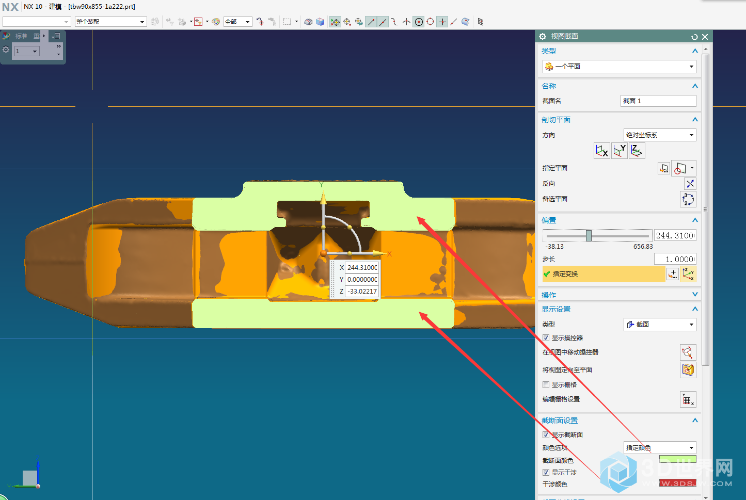Reset the View Section dialog
This screenshot has width=746, height=500.
coord(694,37)
